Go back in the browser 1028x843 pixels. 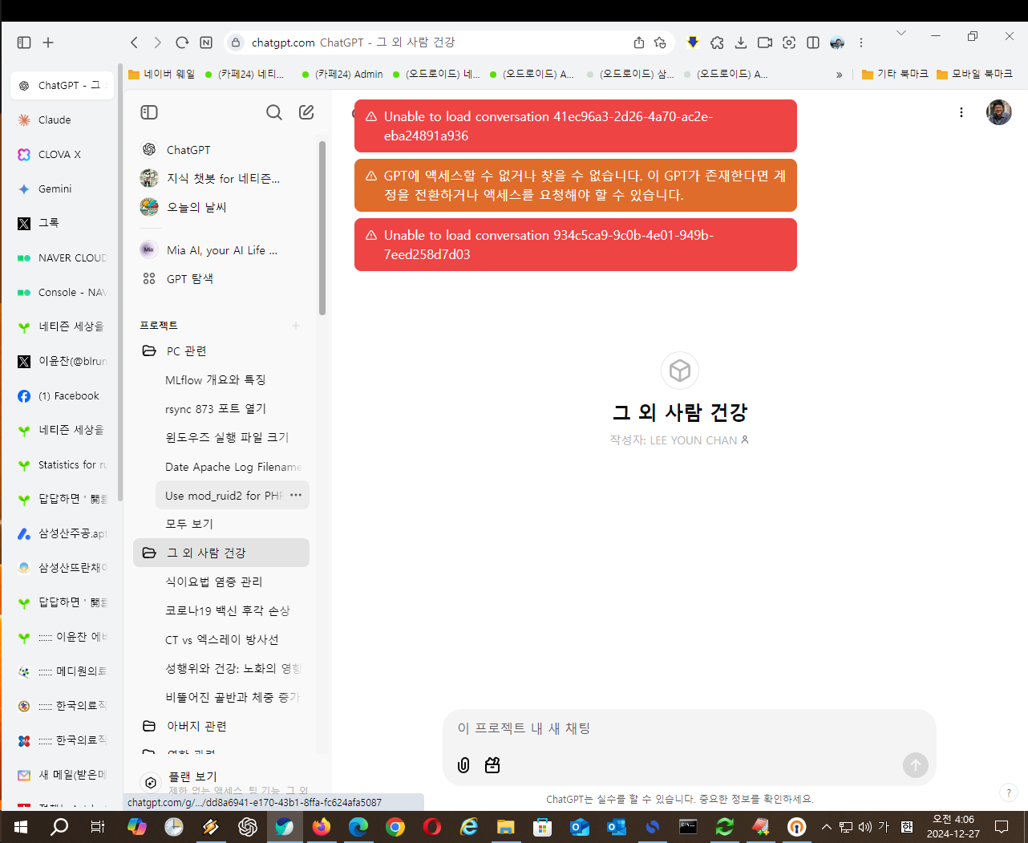(x=135, y=43)
